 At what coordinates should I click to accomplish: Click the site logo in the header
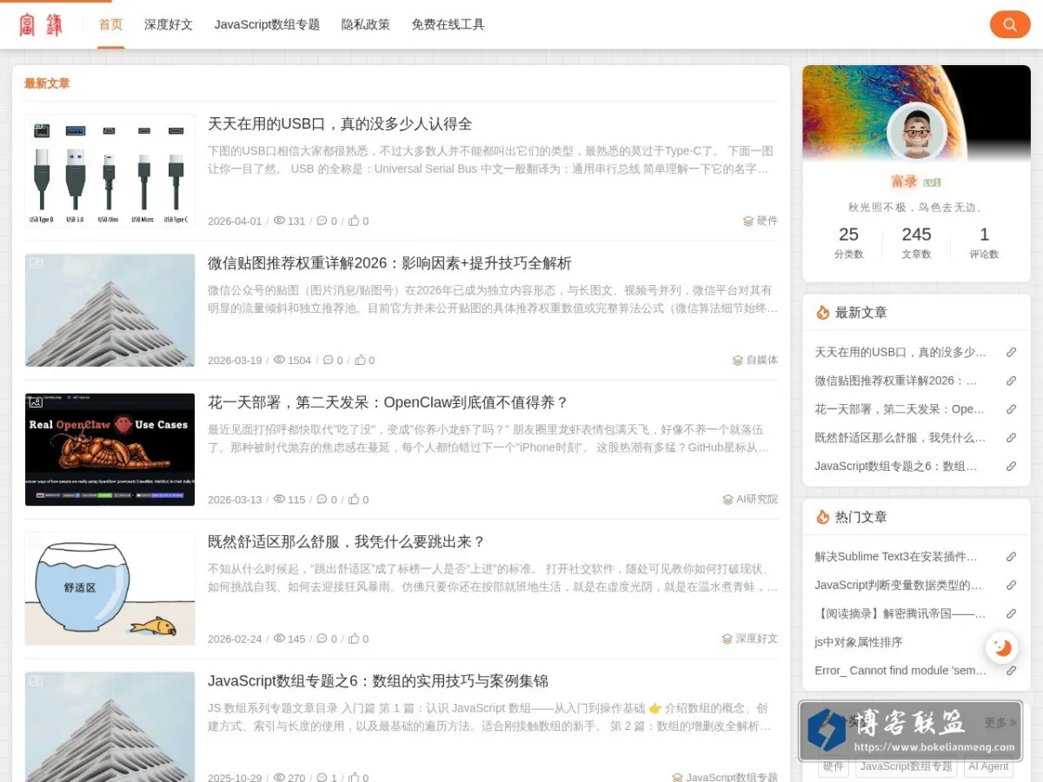41,24
